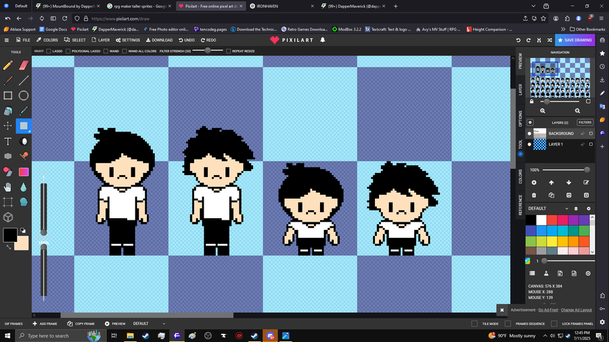Duplicate the selected layer
The width and height of the screenshot is (609, 342).
(551, 195)
